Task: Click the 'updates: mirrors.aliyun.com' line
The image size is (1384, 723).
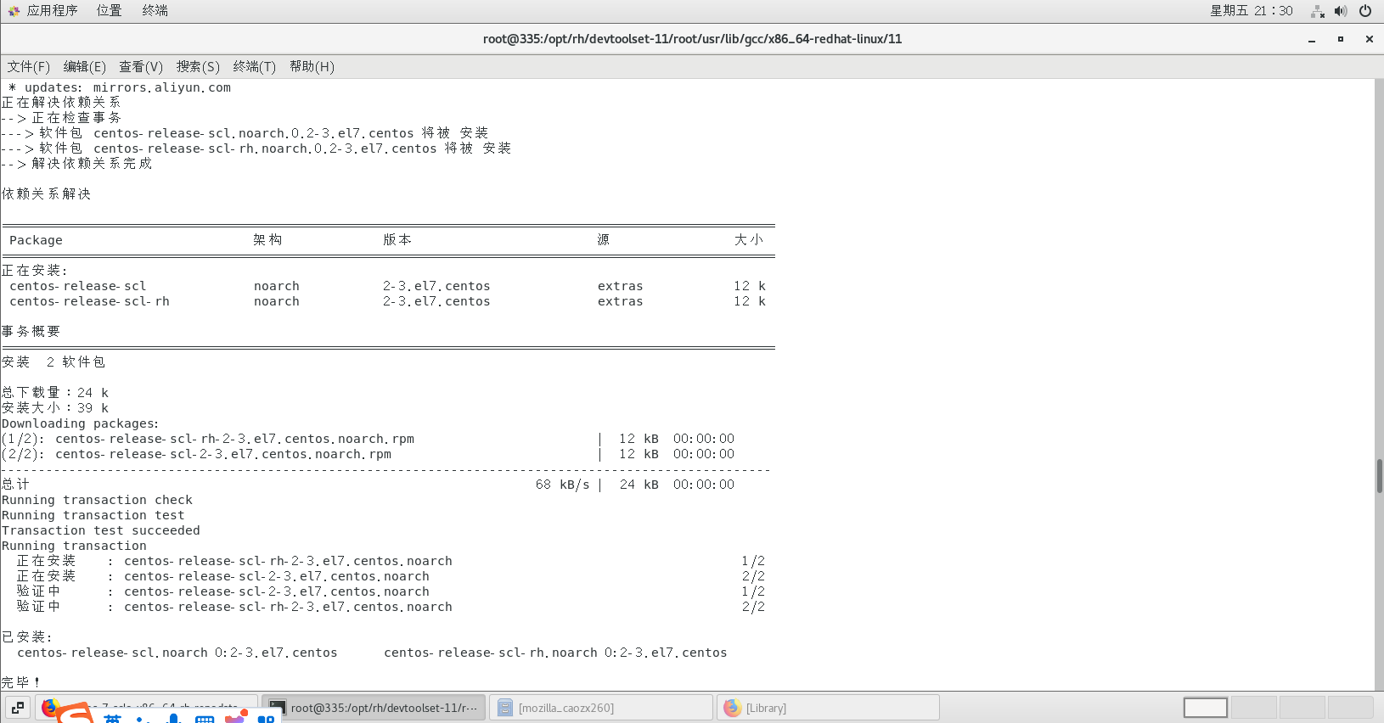Action: 120,87
